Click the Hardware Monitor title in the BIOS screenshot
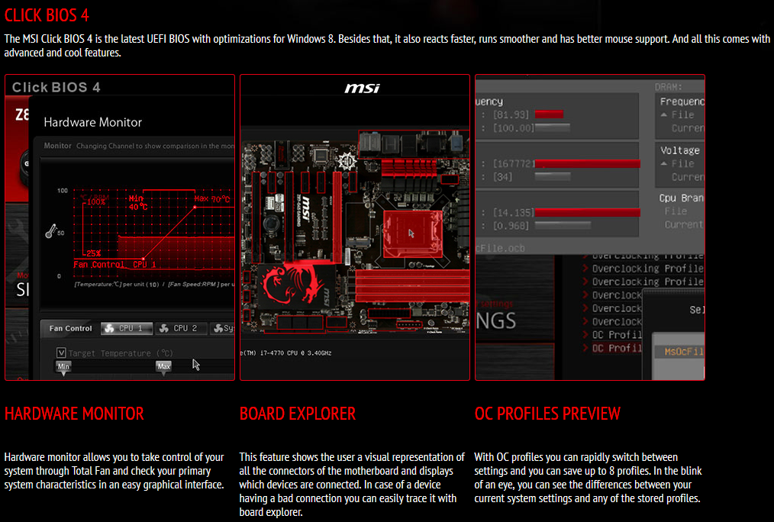 [93, 122]
